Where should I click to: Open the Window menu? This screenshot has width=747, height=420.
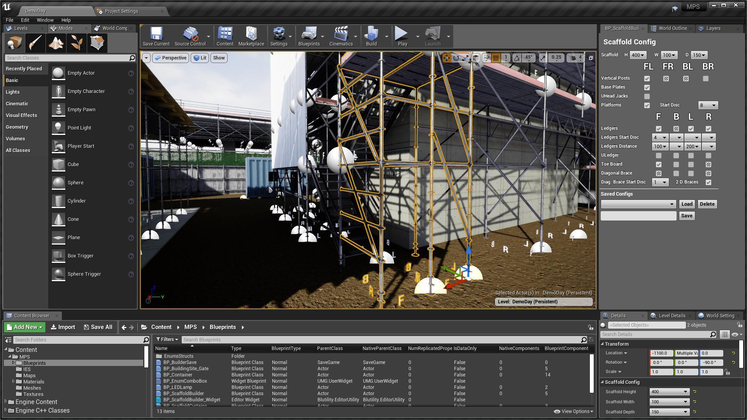point(45,20)
